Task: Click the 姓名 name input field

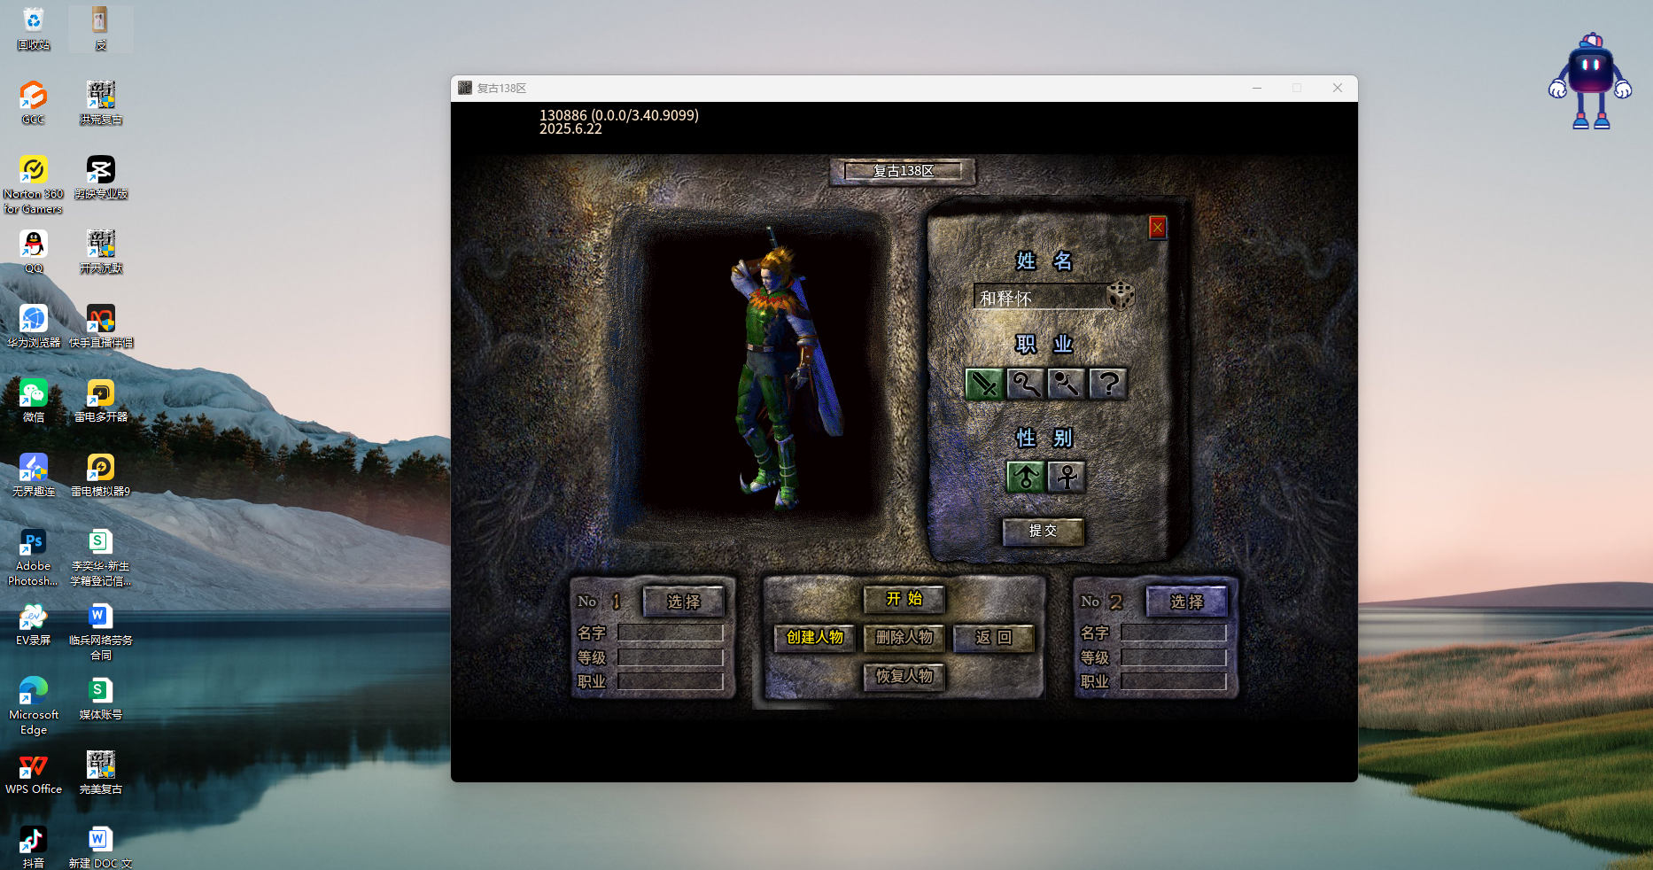Action: point(1039,298)
